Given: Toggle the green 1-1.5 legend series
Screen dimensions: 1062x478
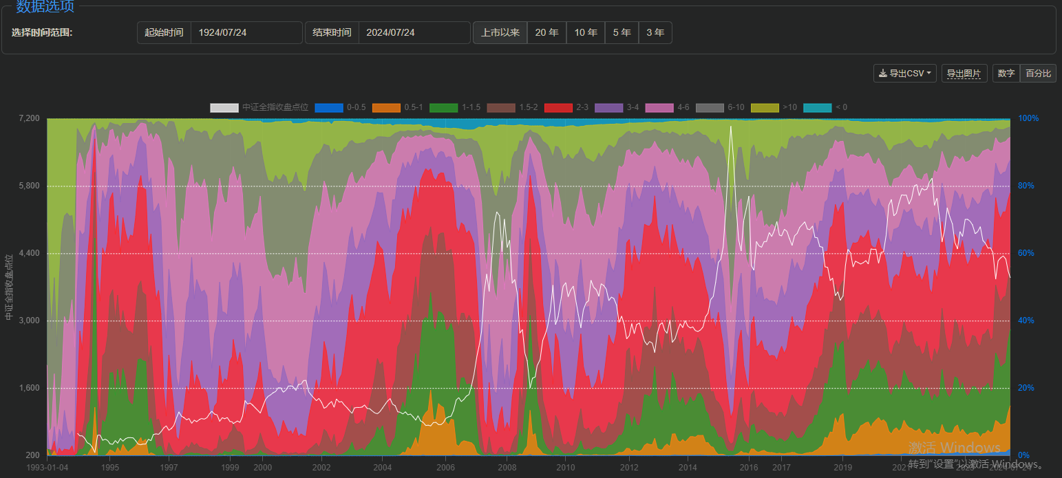Looking at the screenshot, I should (443, 107).
